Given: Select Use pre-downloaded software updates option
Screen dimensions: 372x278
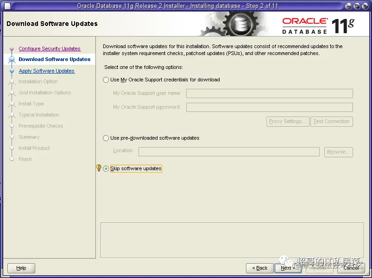Looking at the screenshot, I should pyautogui.click(x=106, y=138).
